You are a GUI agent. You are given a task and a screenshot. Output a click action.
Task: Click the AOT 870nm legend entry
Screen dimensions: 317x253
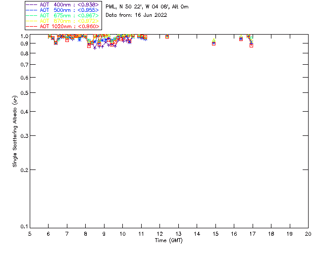pos(62,21)
